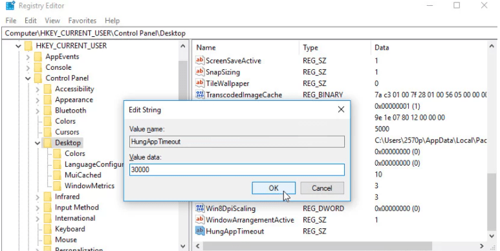Viewport: 500px width, 251px height.
Task: Select the LanguageConfiguration key
Action: point(94,164)
